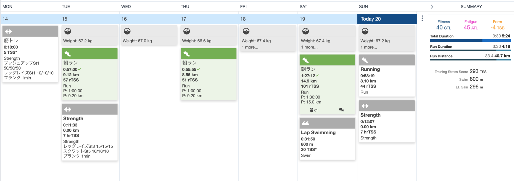Click dumbbell icon on Sunday's Strength workout
Viewport: 514px width, 181px height.
365,106
